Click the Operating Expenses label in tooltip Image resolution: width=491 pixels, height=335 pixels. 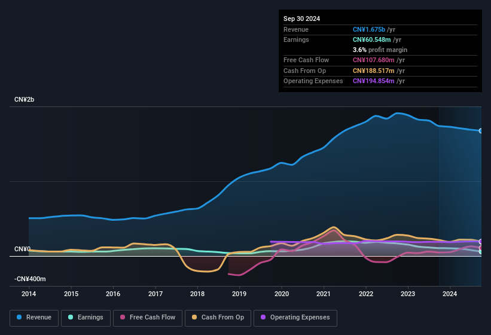point(313,81)
